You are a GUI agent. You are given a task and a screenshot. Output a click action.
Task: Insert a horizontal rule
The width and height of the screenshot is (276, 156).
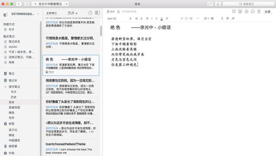coord(198,18)
